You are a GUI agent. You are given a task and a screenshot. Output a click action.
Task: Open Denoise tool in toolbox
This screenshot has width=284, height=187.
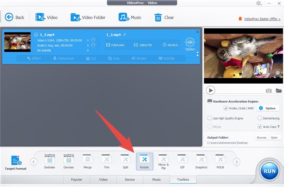coord(69,161)
